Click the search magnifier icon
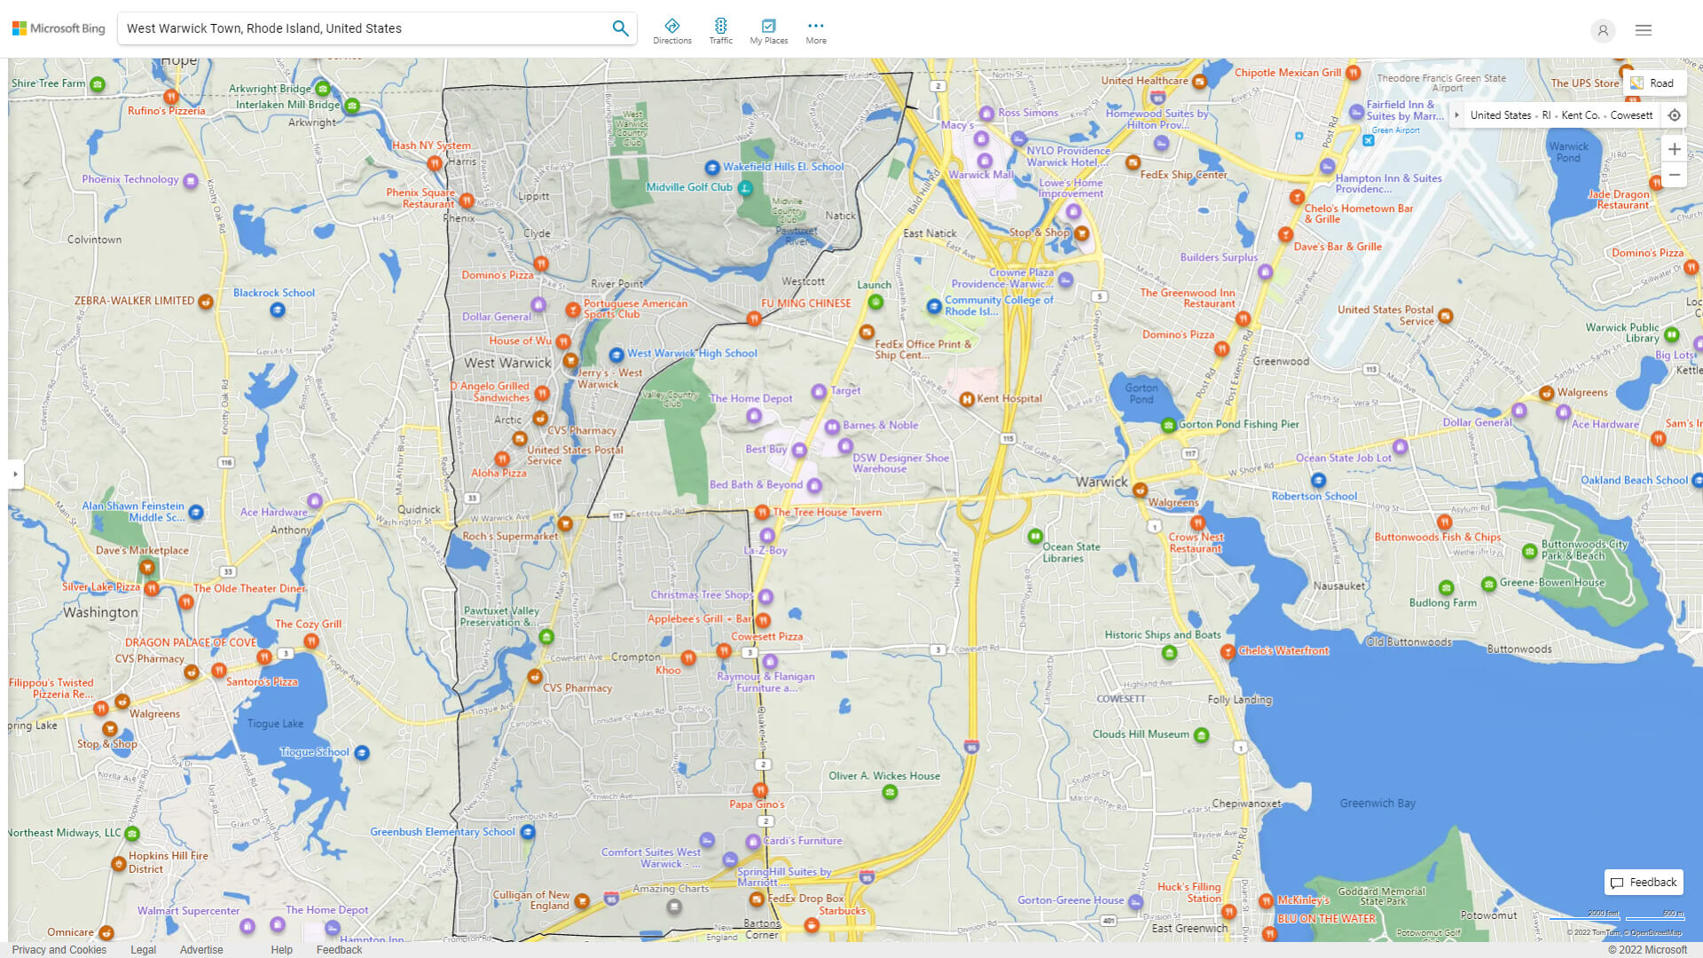1703x958 pixels. tap(620, 28)
